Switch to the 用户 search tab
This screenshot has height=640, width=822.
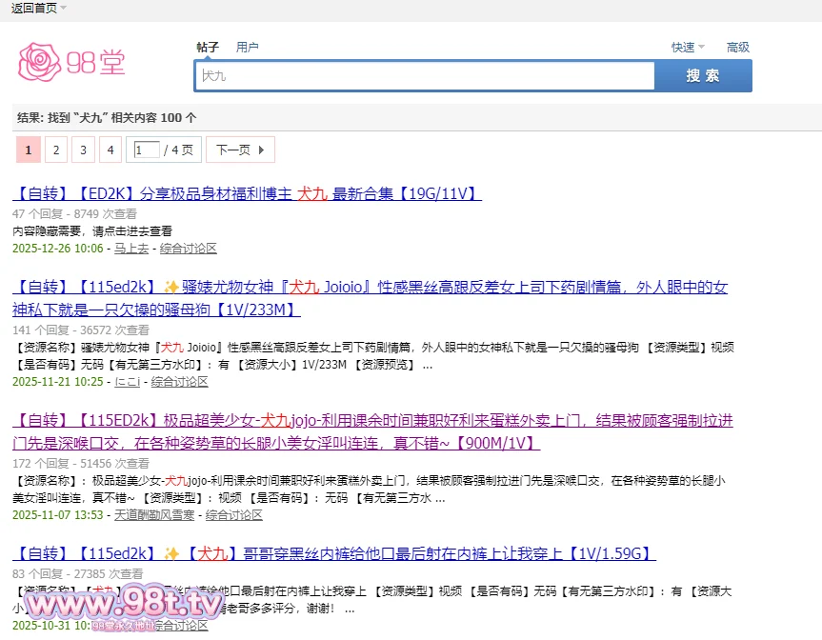coord(247,47)
